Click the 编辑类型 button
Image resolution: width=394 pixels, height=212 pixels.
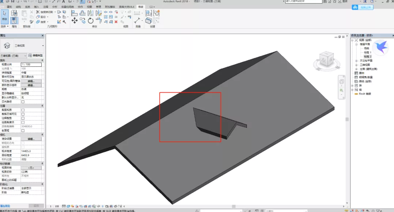tap(36, 55)
